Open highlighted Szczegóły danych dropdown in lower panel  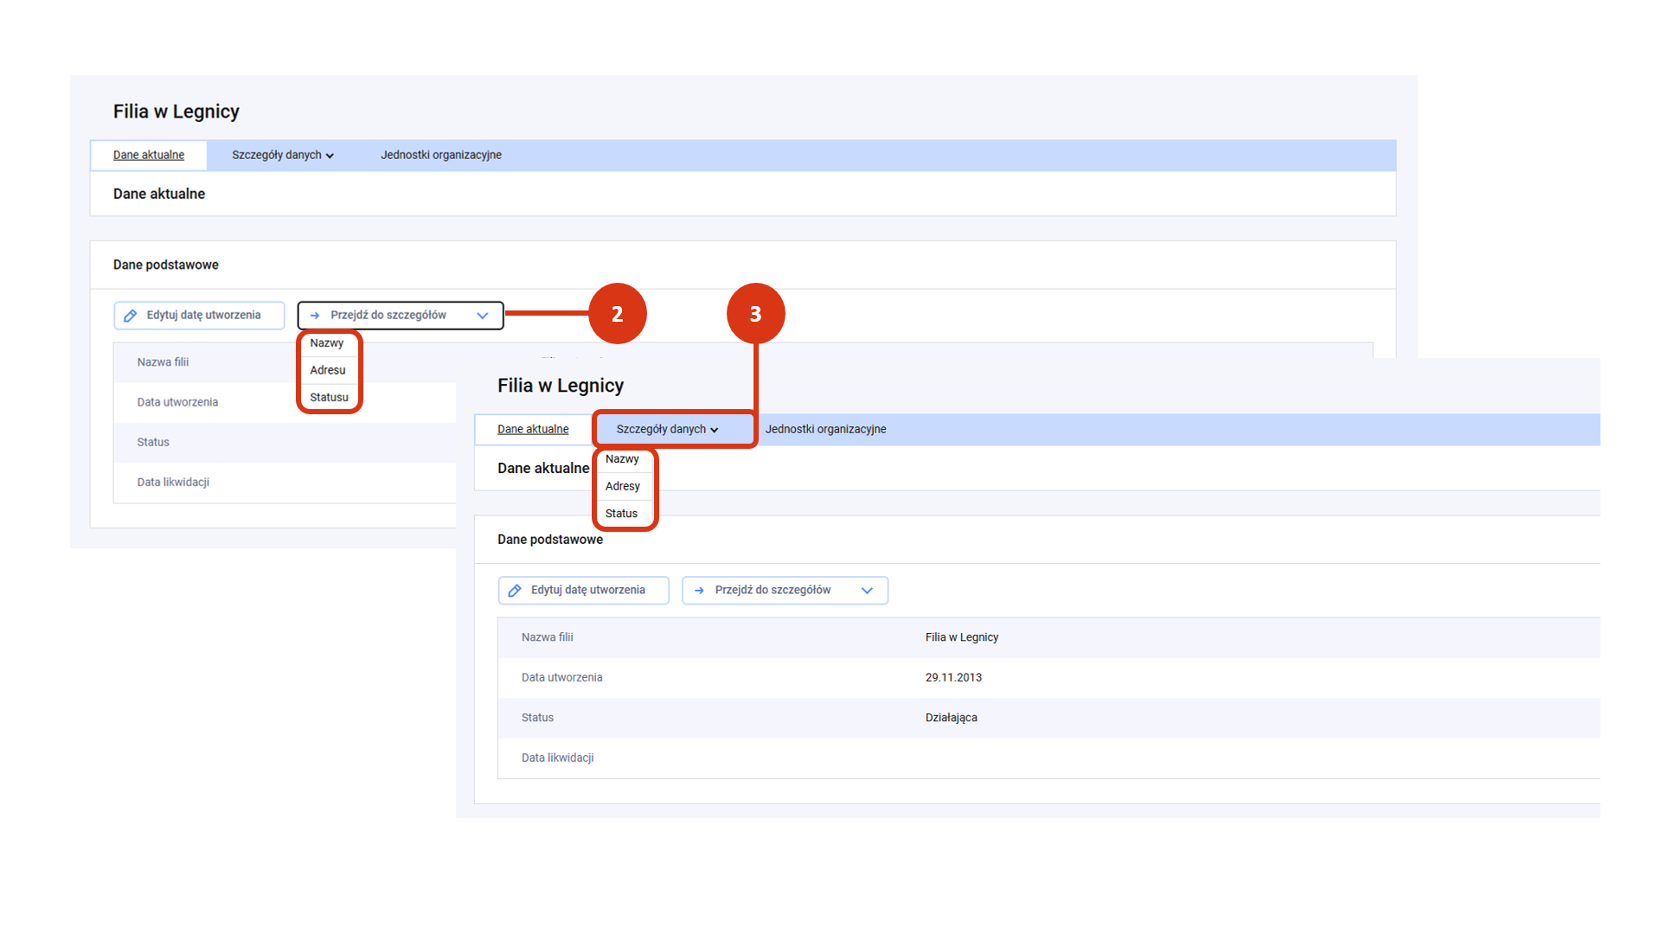point(667,430)
